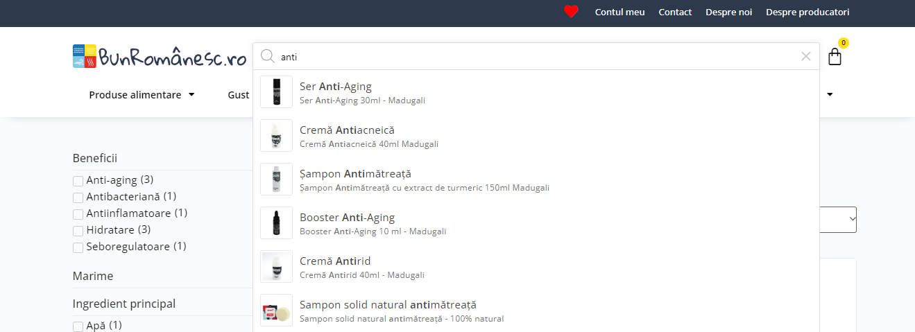The height and width of the screenshot is (332, 915).
Task: Select Sampon solid natural antimătreață title
Action: pos(388,305)
